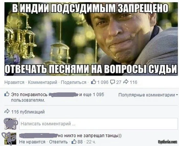This screenshot has width=179, height=146.
Task: Open the list of и еще 1 095 likers
Action: tap(92, 95)
